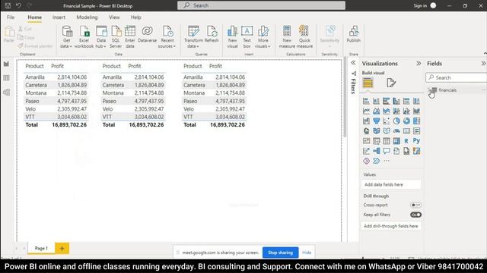487x273 pixels.
Task: Choose the Treemap visual
Action: [x=416, y=121]
